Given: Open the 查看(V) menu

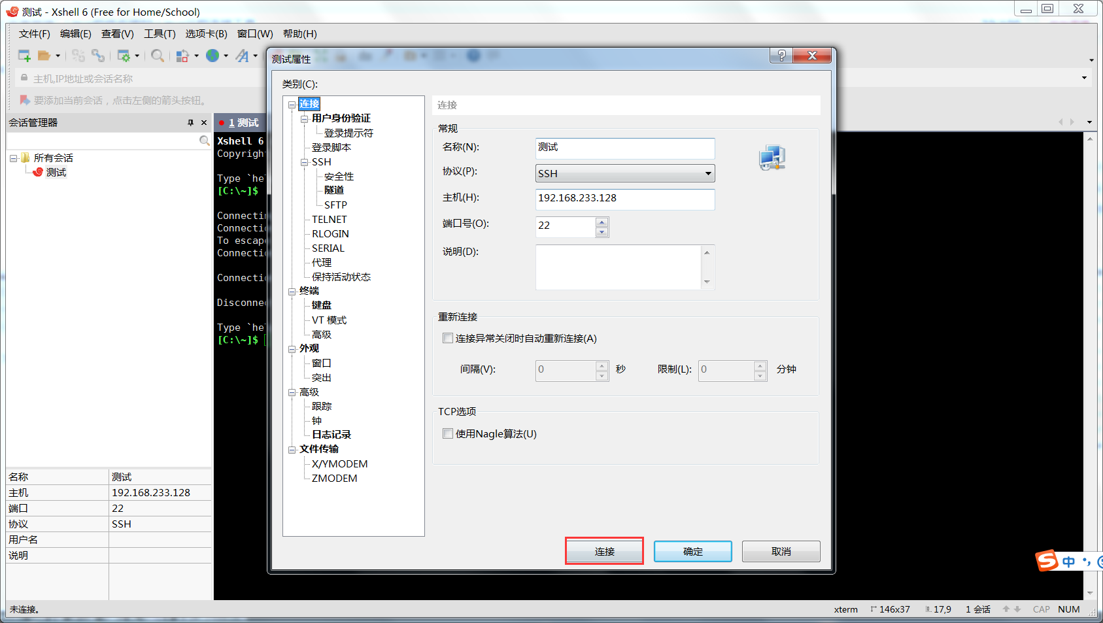Looking at the screenshot, I should point(118,33).
